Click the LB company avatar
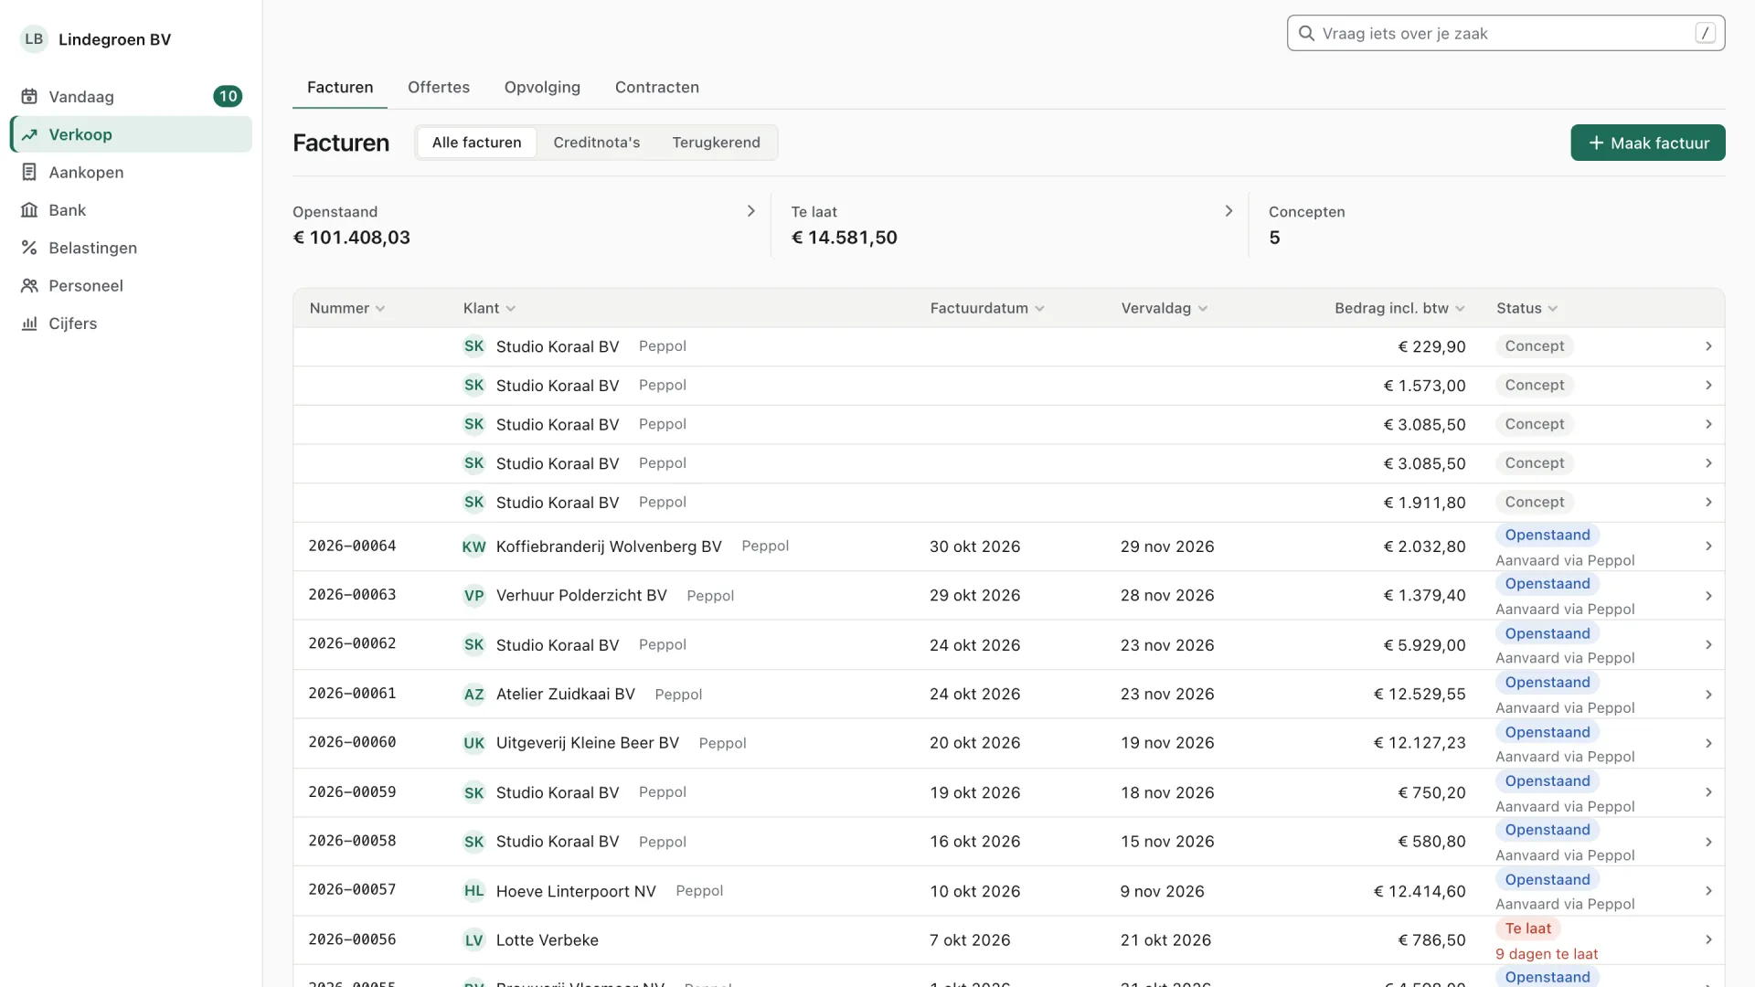The image size is (1755, 987). [x=34, y=39]
